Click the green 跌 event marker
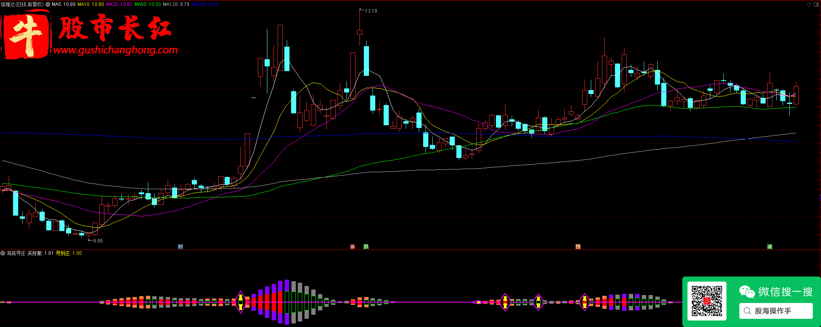 [x=366, y=247]
